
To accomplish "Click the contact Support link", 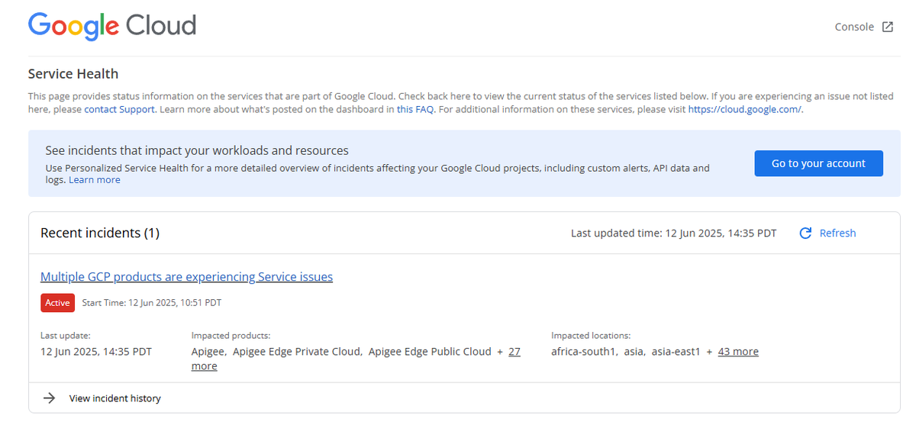I will (120, 109).
